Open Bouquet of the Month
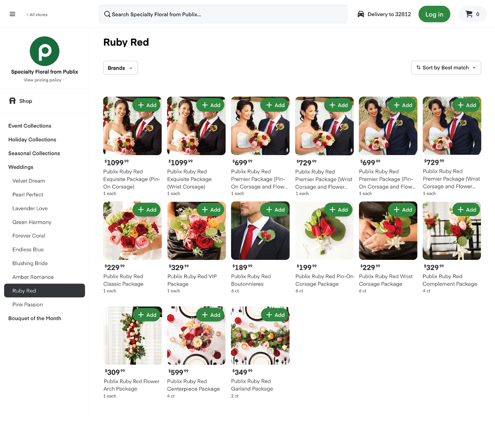The height and width of the screenshot is (422, 495). (x=35, y=318)
